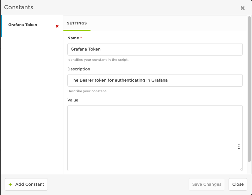Close the Constants dialog with the X icon
Viewport: 252px width, 195px height.
(x=243, y=8)
